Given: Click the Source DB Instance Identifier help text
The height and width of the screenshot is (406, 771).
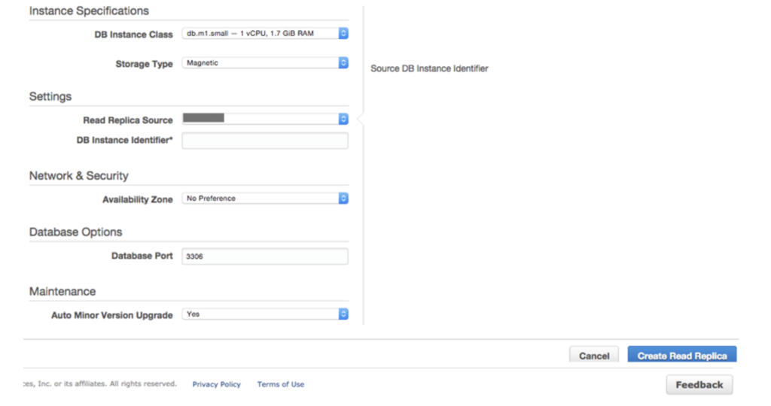Looking at the screenshot, I should tap(429, 68).
